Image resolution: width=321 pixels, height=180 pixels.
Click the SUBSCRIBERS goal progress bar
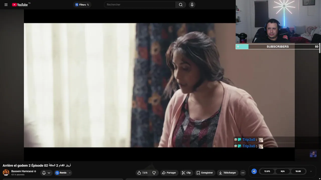pos(278,46)
